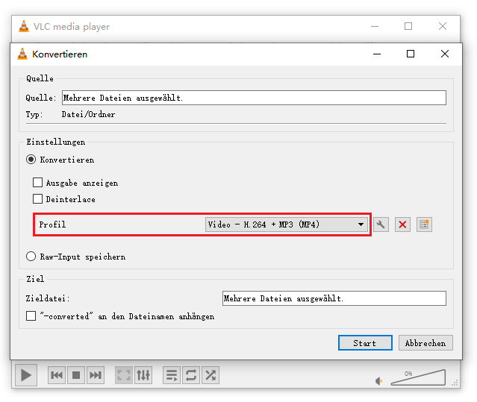Create a new profile icon
Image resolution: width=477 pixels, height=402 pixels.
[424, 224]
